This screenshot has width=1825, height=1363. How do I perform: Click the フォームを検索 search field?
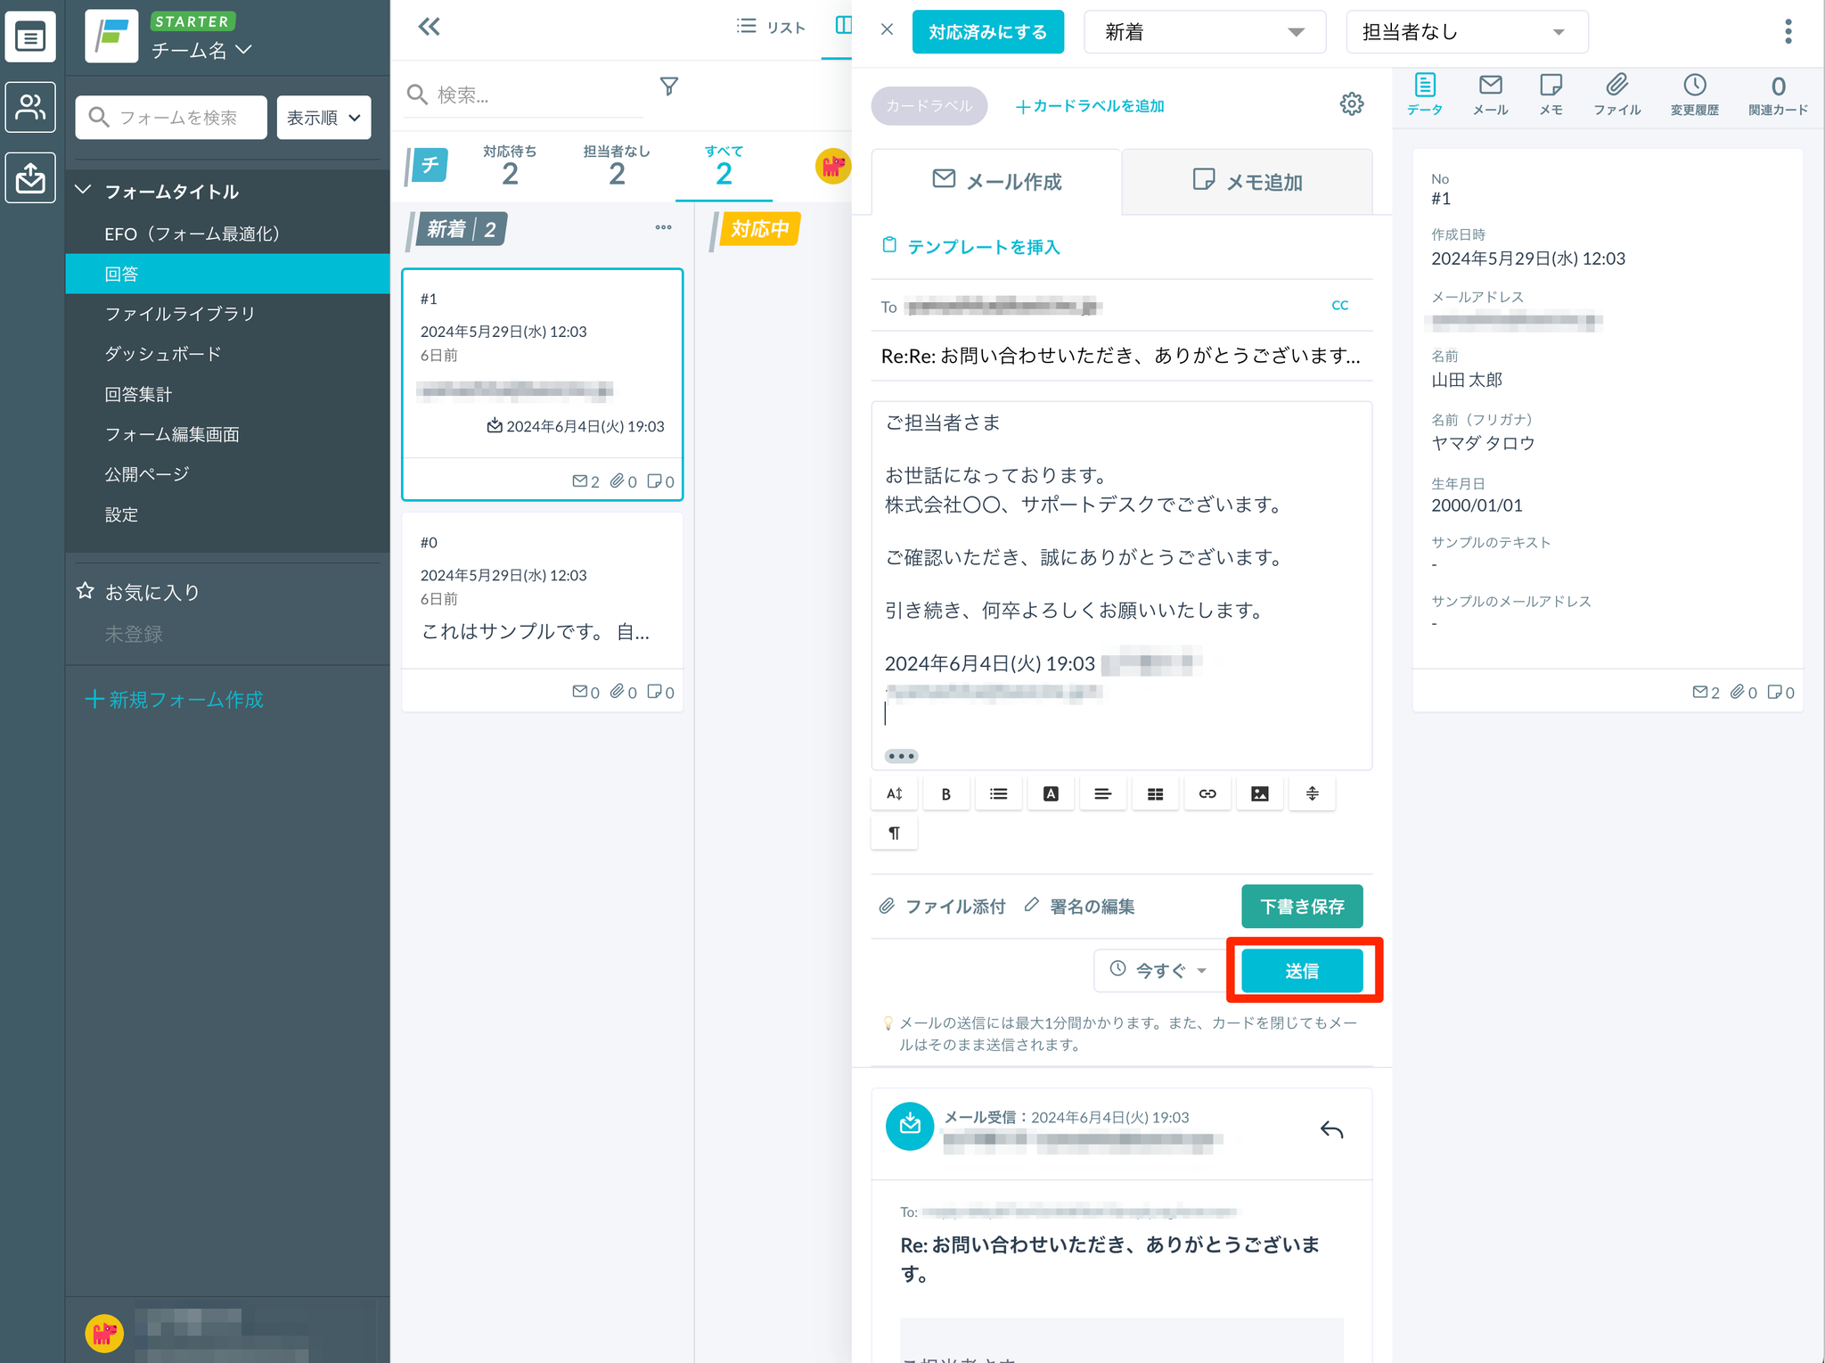click(x=178, y=118)
